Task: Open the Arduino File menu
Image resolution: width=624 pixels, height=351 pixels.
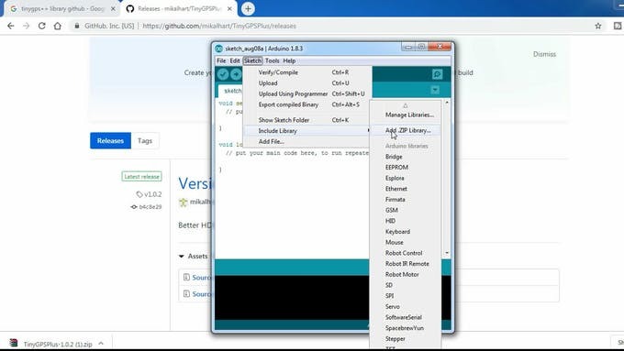Action: 221,60
